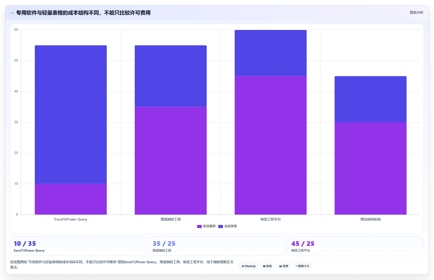This screenshot has width=434, height=280.
Task: Click the 表格 tag chip
Action: click(267, 266)
